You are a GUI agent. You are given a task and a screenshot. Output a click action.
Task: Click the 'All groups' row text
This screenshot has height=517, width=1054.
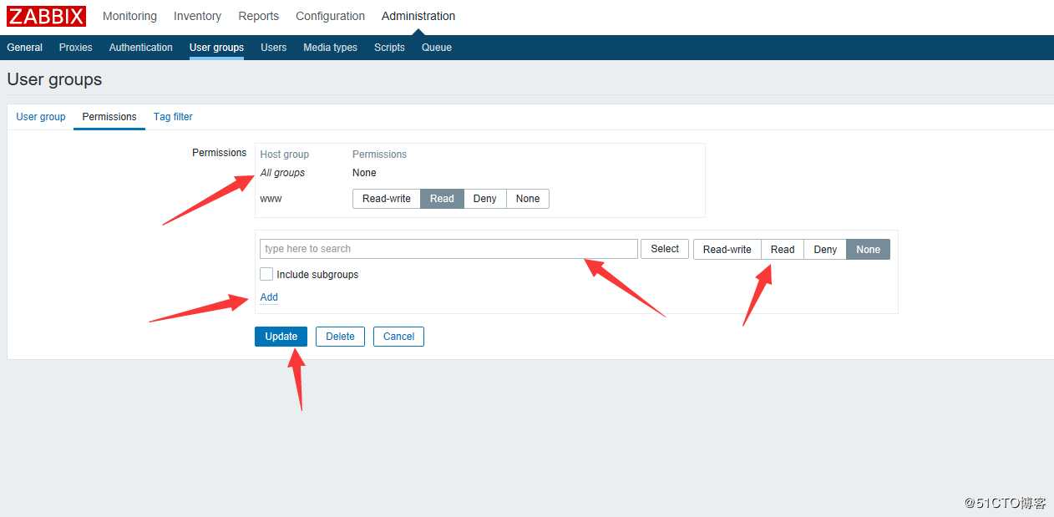coord(282,173)
